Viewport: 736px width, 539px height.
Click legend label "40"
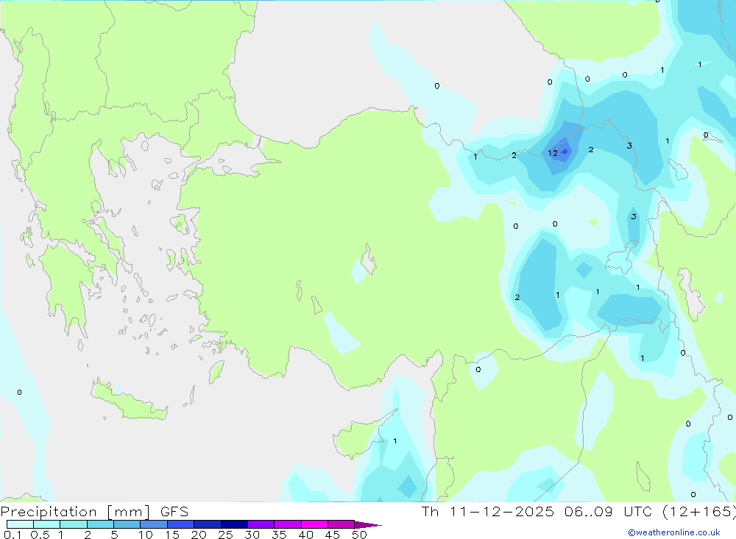click(305, 535)
